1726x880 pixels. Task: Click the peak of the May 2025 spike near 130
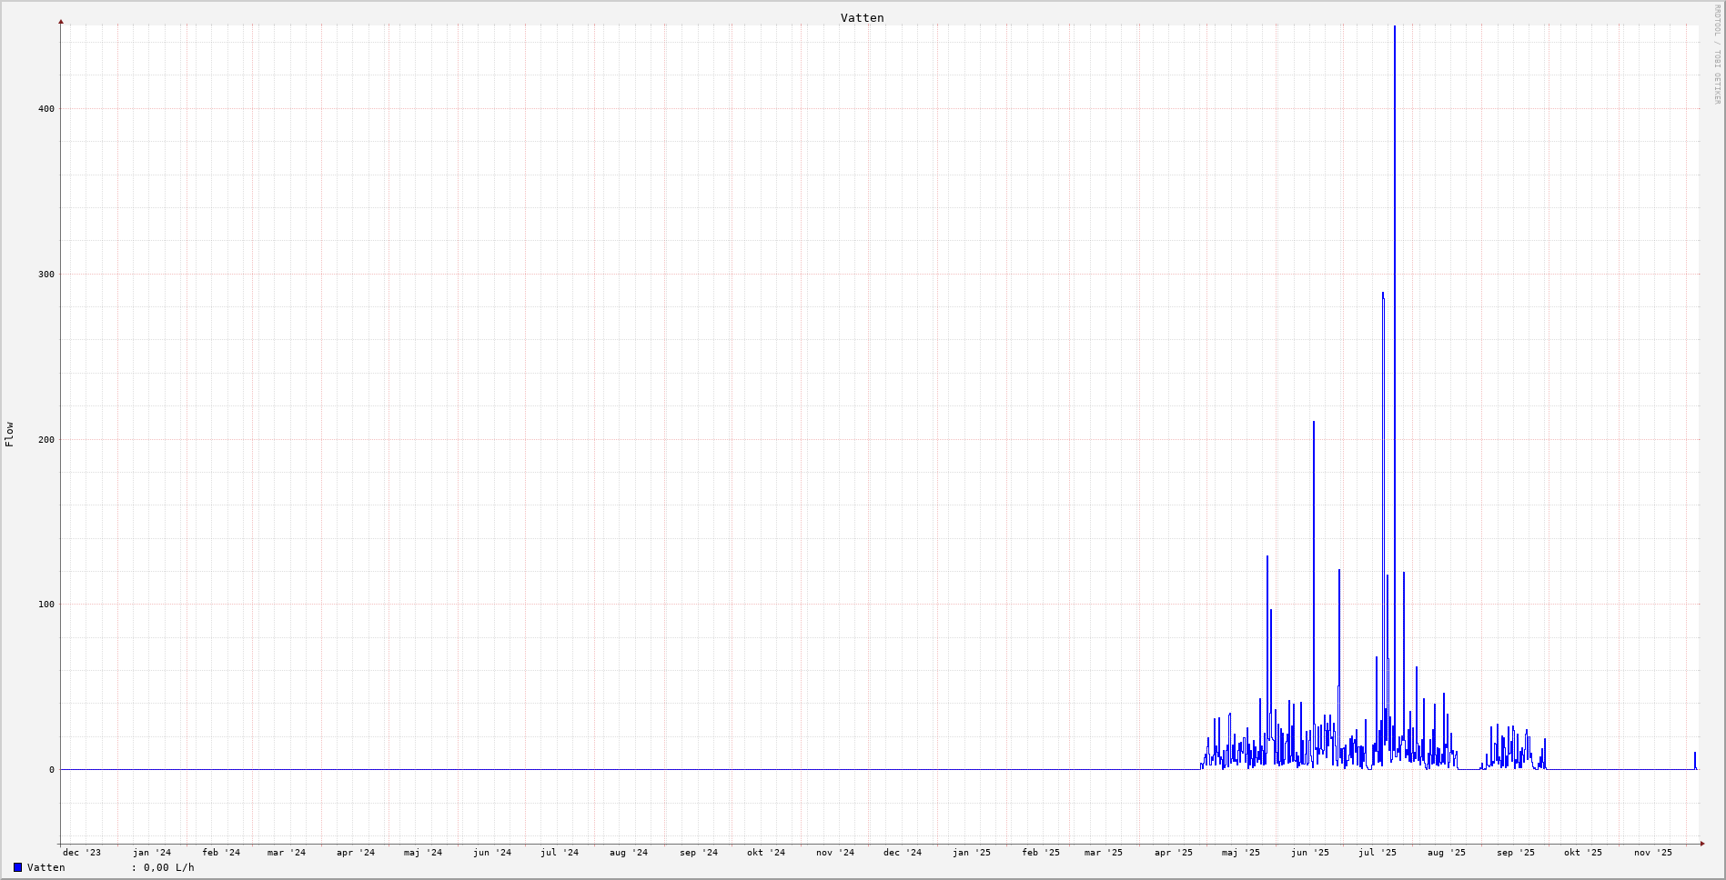[1267, 557]
